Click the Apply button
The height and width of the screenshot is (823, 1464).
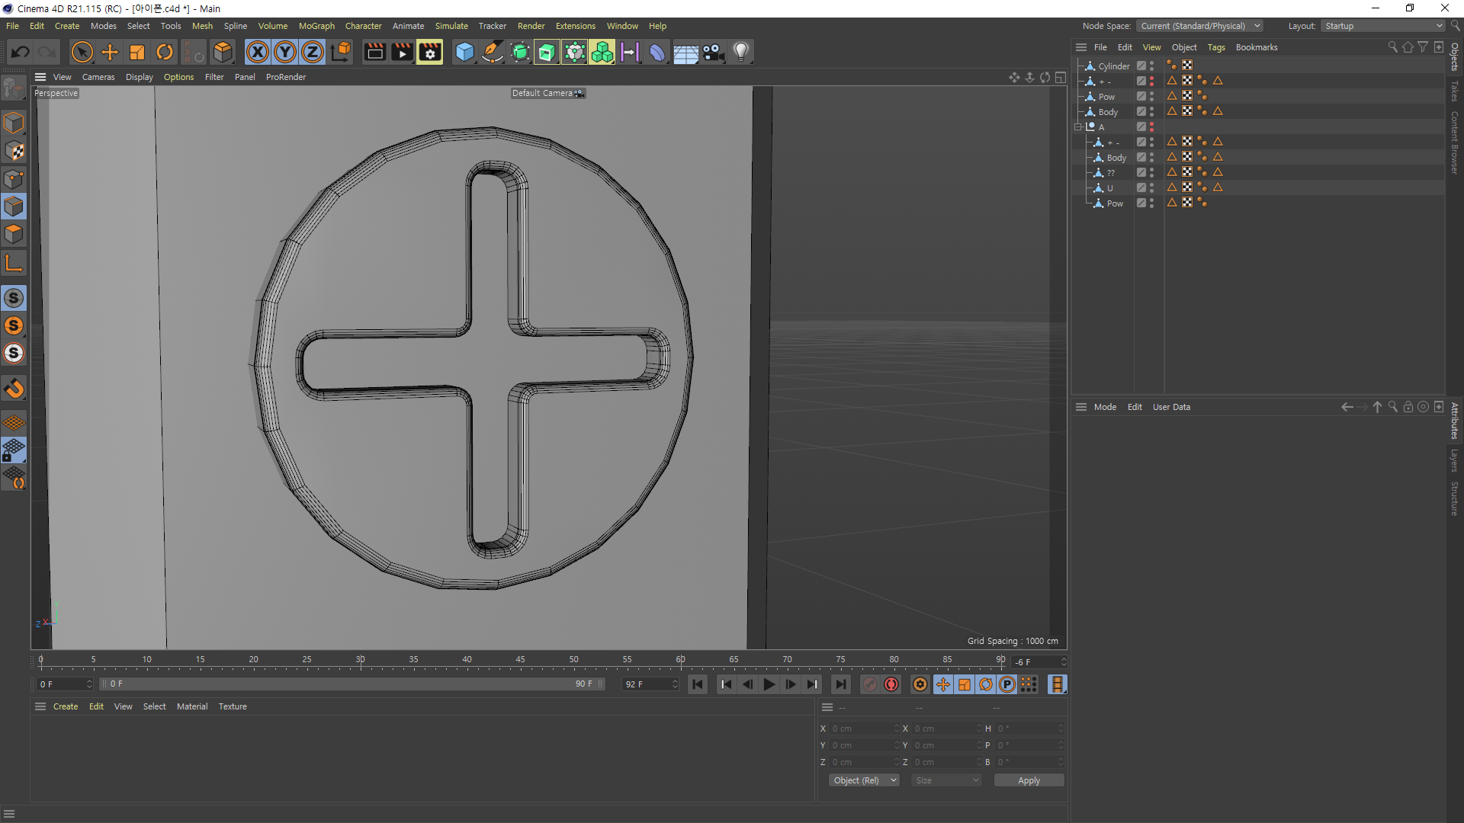(1029, 780)
